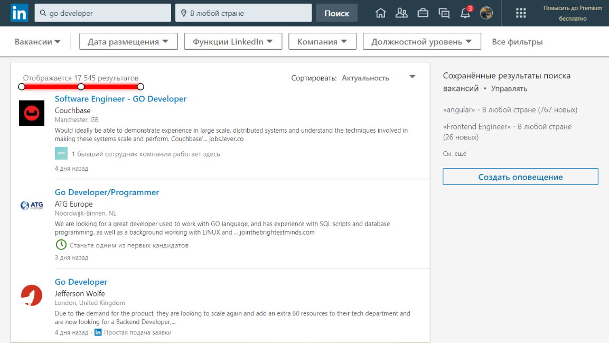Click См. ещё link
The width and height of the screenshot is (609, 343).
454,154
